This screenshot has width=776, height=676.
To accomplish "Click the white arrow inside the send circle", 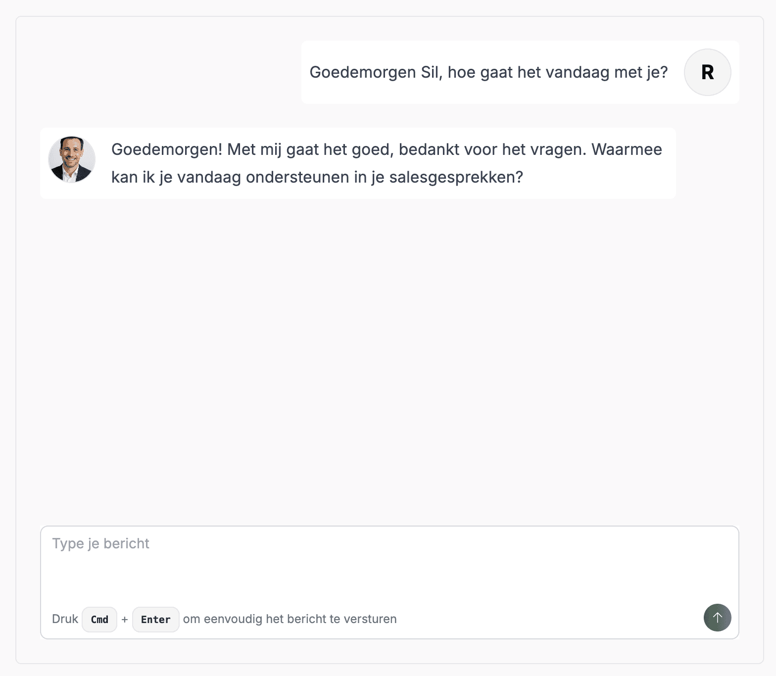I will tap(717, 618).
